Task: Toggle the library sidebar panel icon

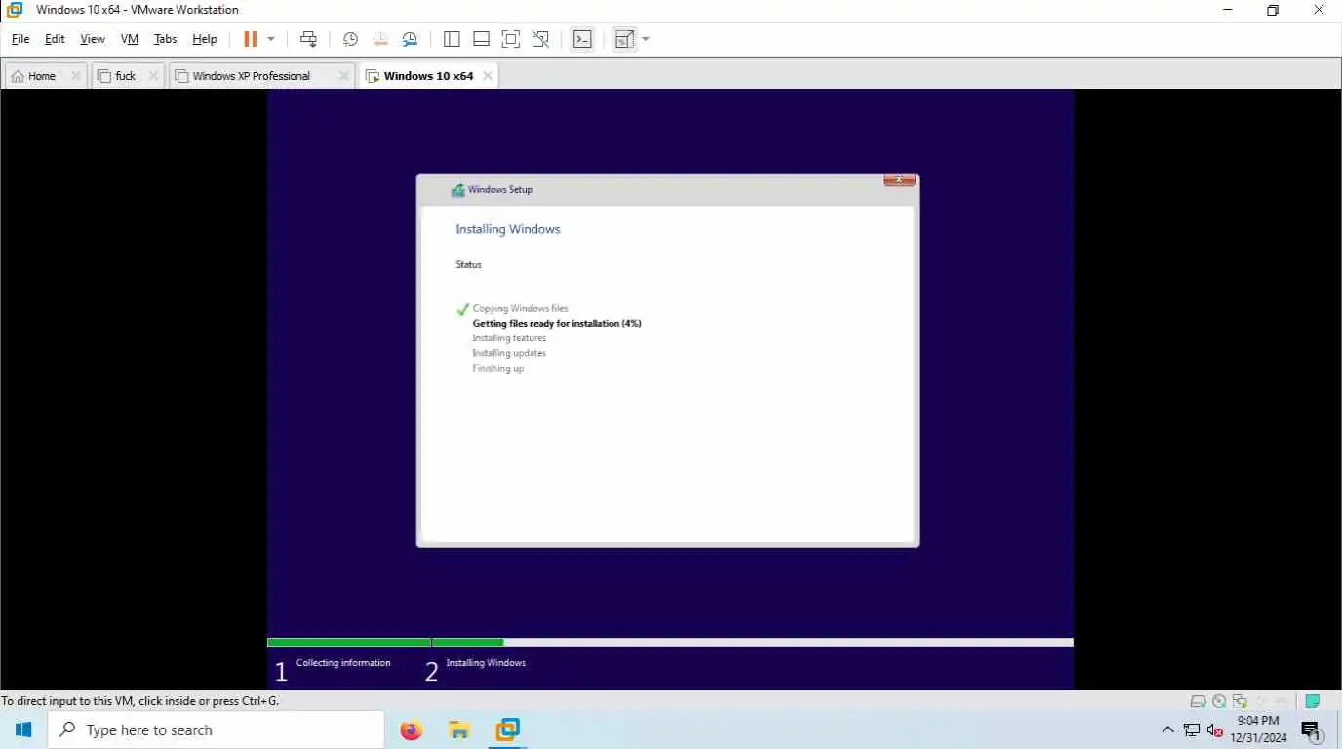Action: pos(452,39)
